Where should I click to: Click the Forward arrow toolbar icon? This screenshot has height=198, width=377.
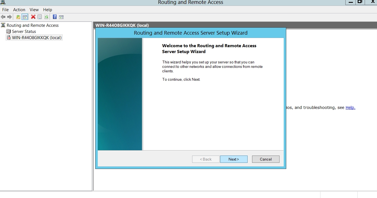point(10,17)
